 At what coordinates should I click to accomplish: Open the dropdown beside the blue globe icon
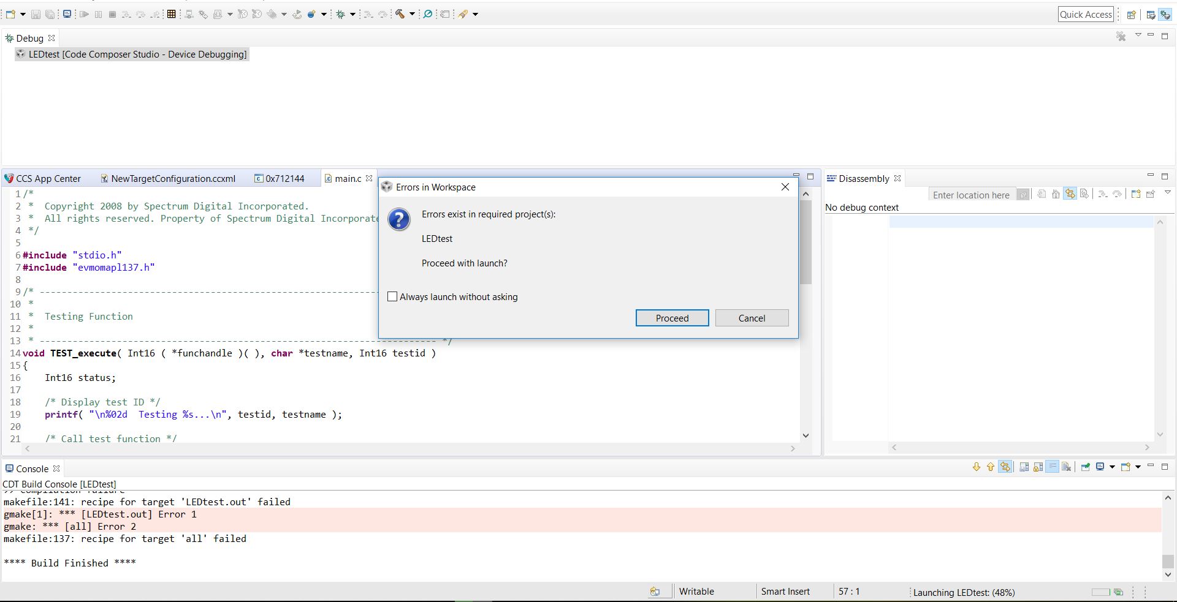pos(324,14)
